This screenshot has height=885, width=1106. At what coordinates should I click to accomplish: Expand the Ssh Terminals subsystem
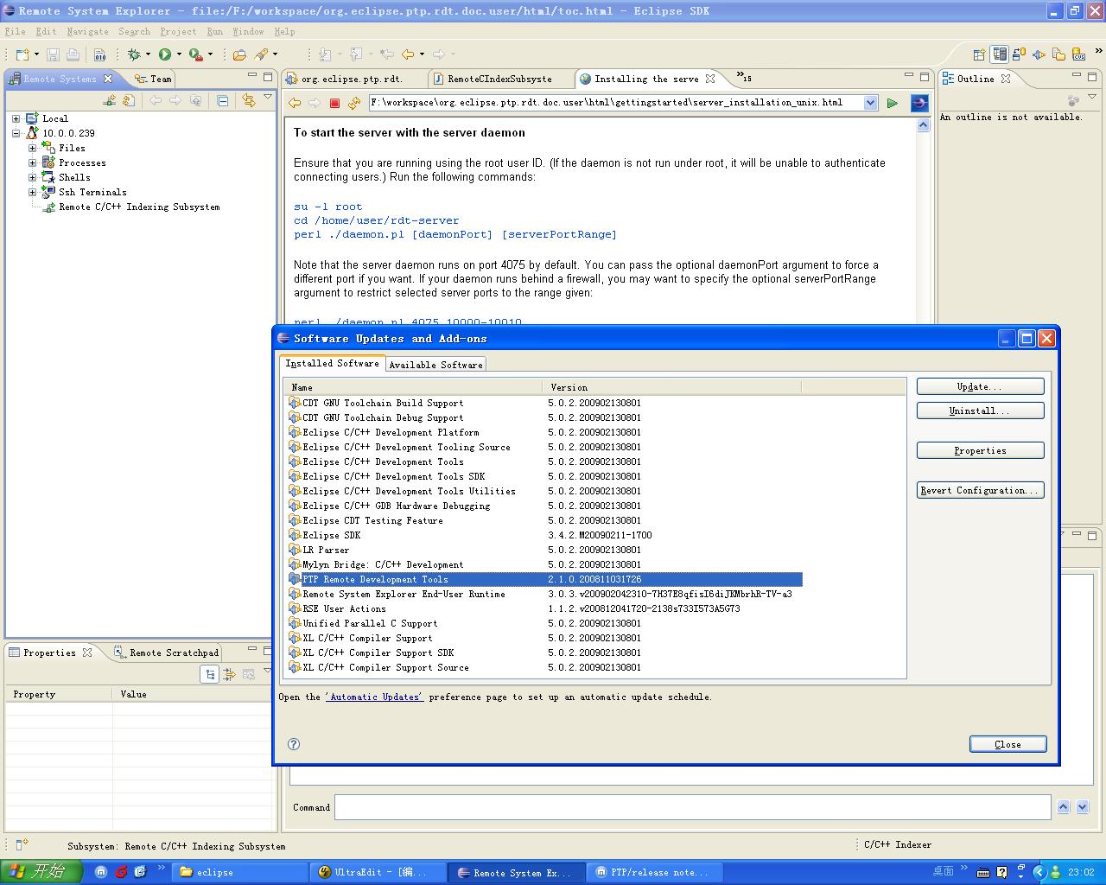point(32,192)
